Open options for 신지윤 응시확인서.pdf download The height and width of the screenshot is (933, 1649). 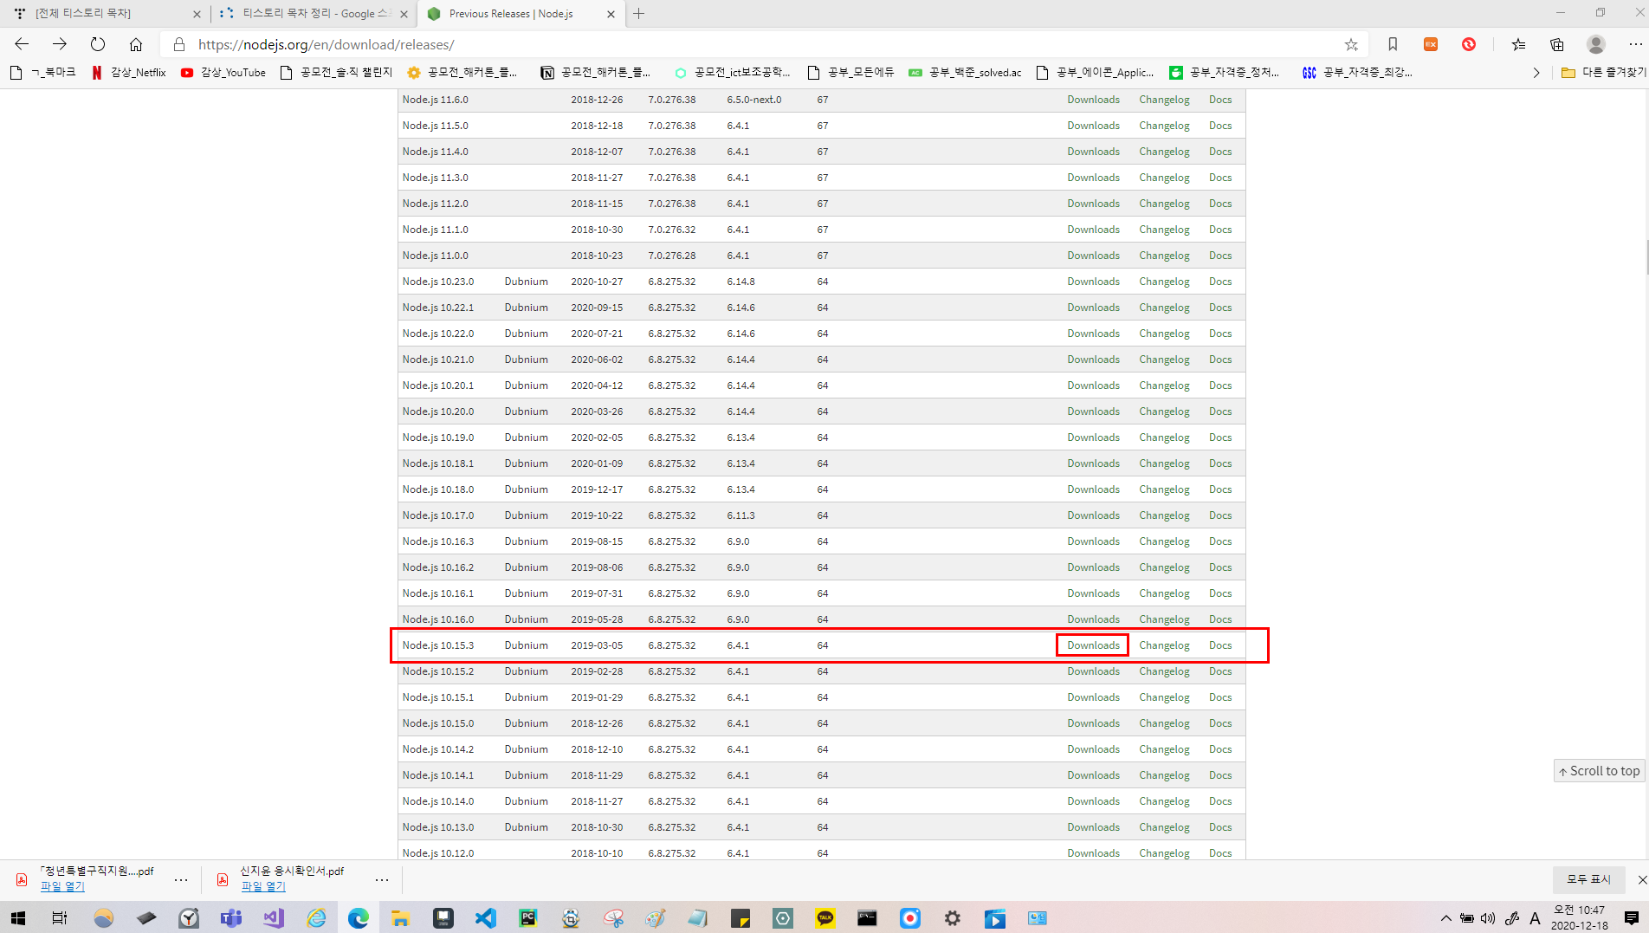click(382, 879)
